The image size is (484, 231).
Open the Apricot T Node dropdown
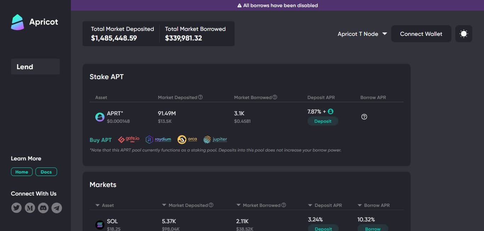(x=362, y=34)
